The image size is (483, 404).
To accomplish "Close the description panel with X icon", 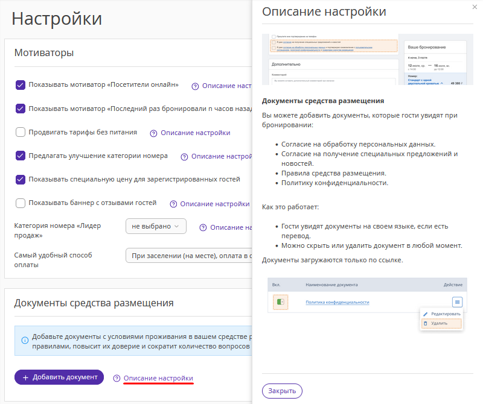I will point(475,7).
